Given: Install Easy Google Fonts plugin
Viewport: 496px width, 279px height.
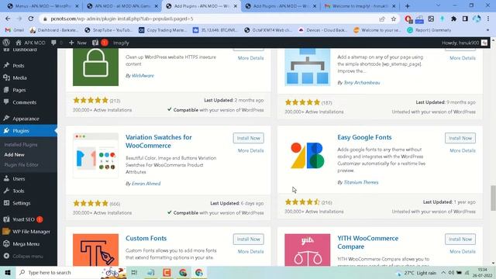Looking at the screenshot, I should (460, 138).
